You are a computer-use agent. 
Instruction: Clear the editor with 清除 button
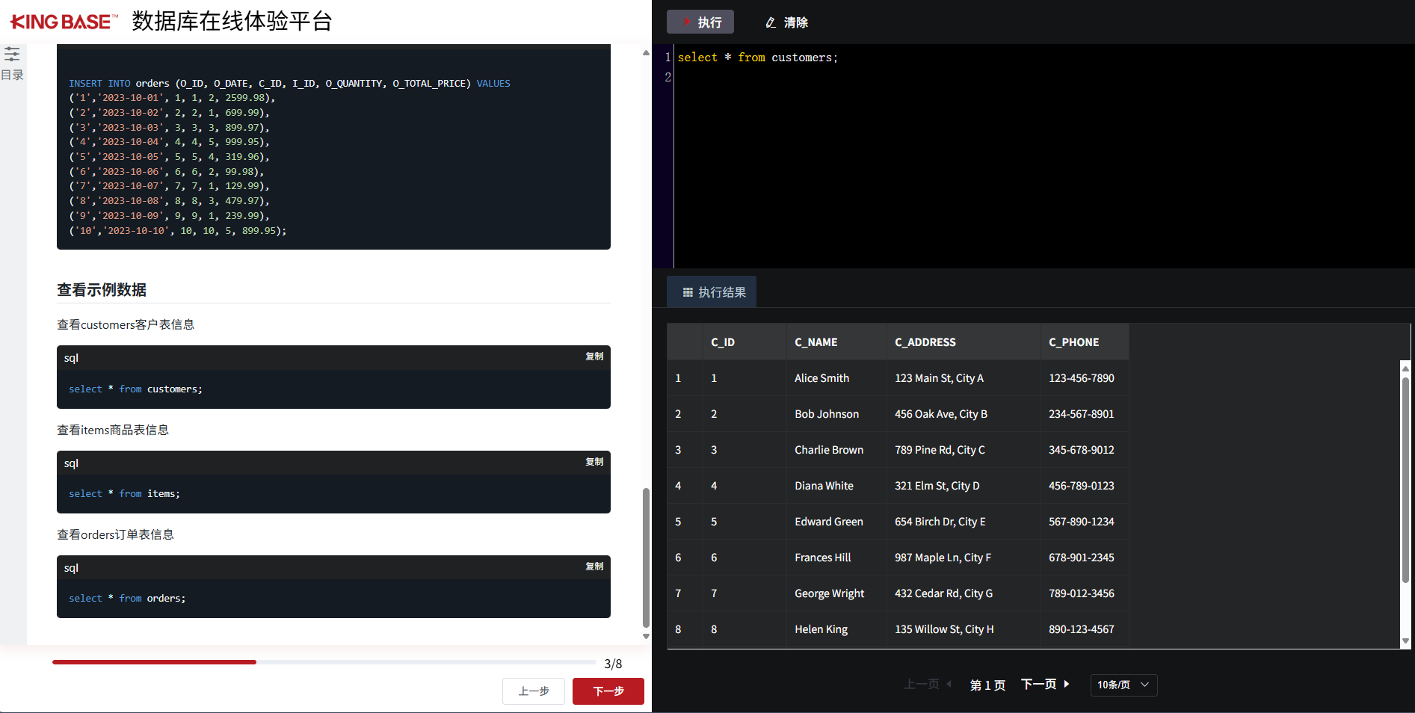(x=786, y=22)
